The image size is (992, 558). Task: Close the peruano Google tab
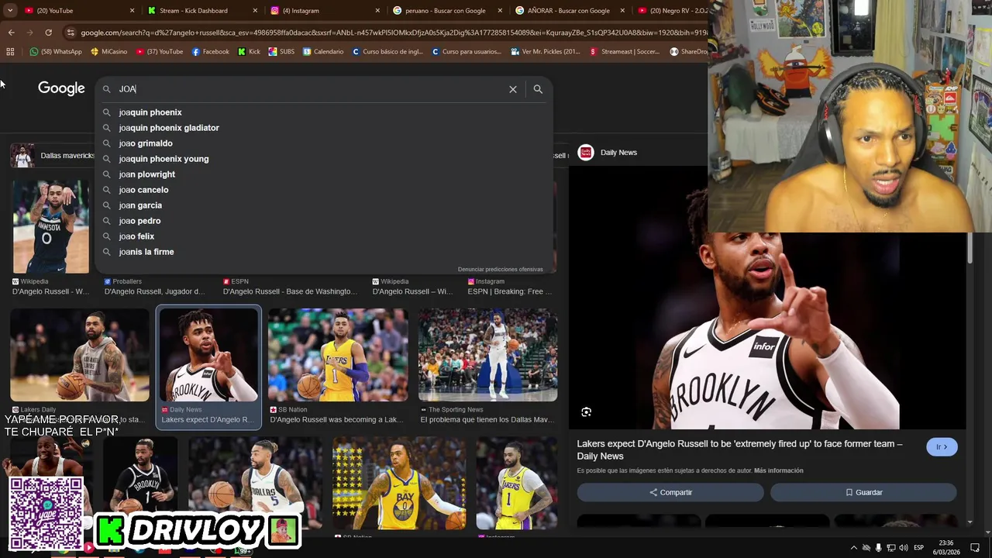pyautogui.click(x=500, y=11)
